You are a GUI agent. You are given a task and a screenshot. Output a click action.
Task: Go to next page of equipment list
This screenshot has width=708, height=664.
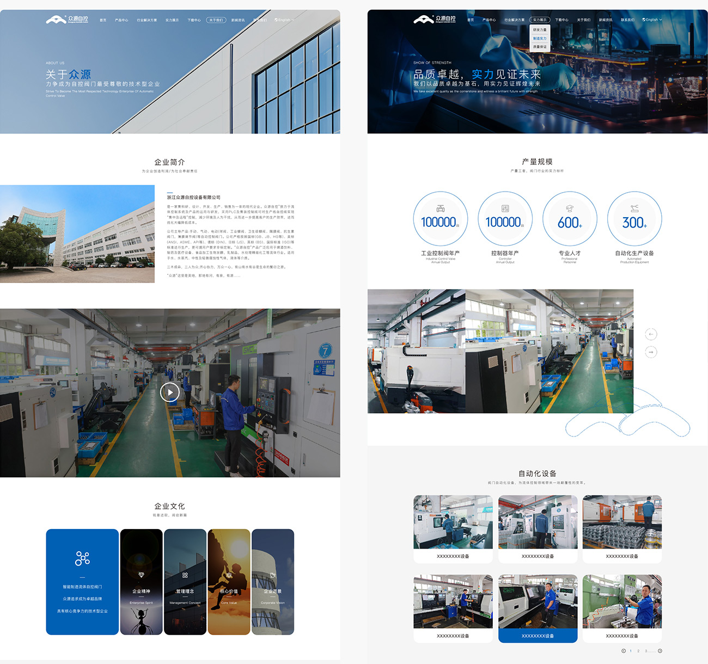[660, 651]
